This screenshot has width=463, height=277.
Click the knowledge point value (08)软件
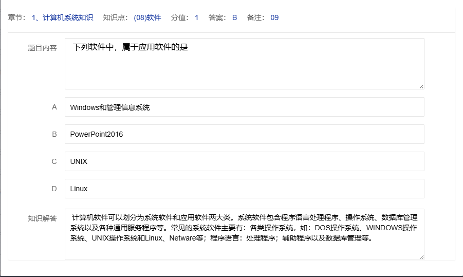coord(147,17)
